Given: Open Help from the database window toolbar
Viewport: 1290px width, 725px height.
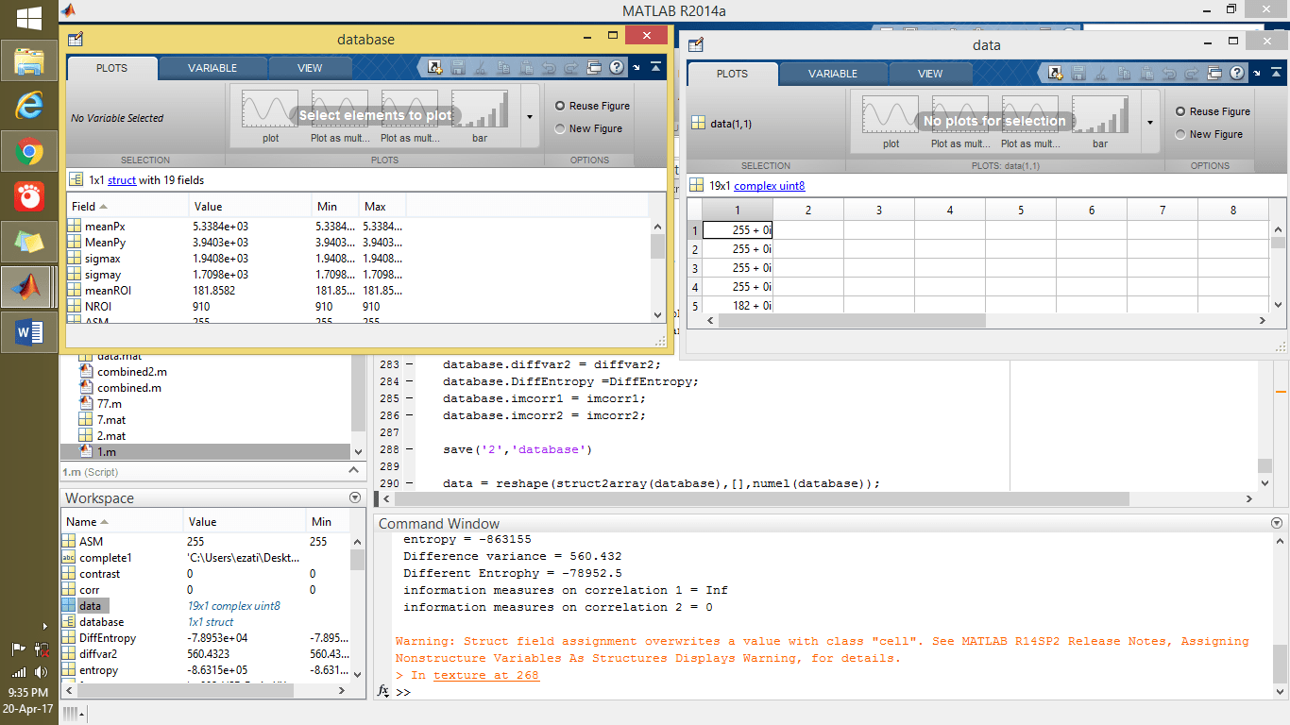Looking at the screenshot, I should (617, 67).
